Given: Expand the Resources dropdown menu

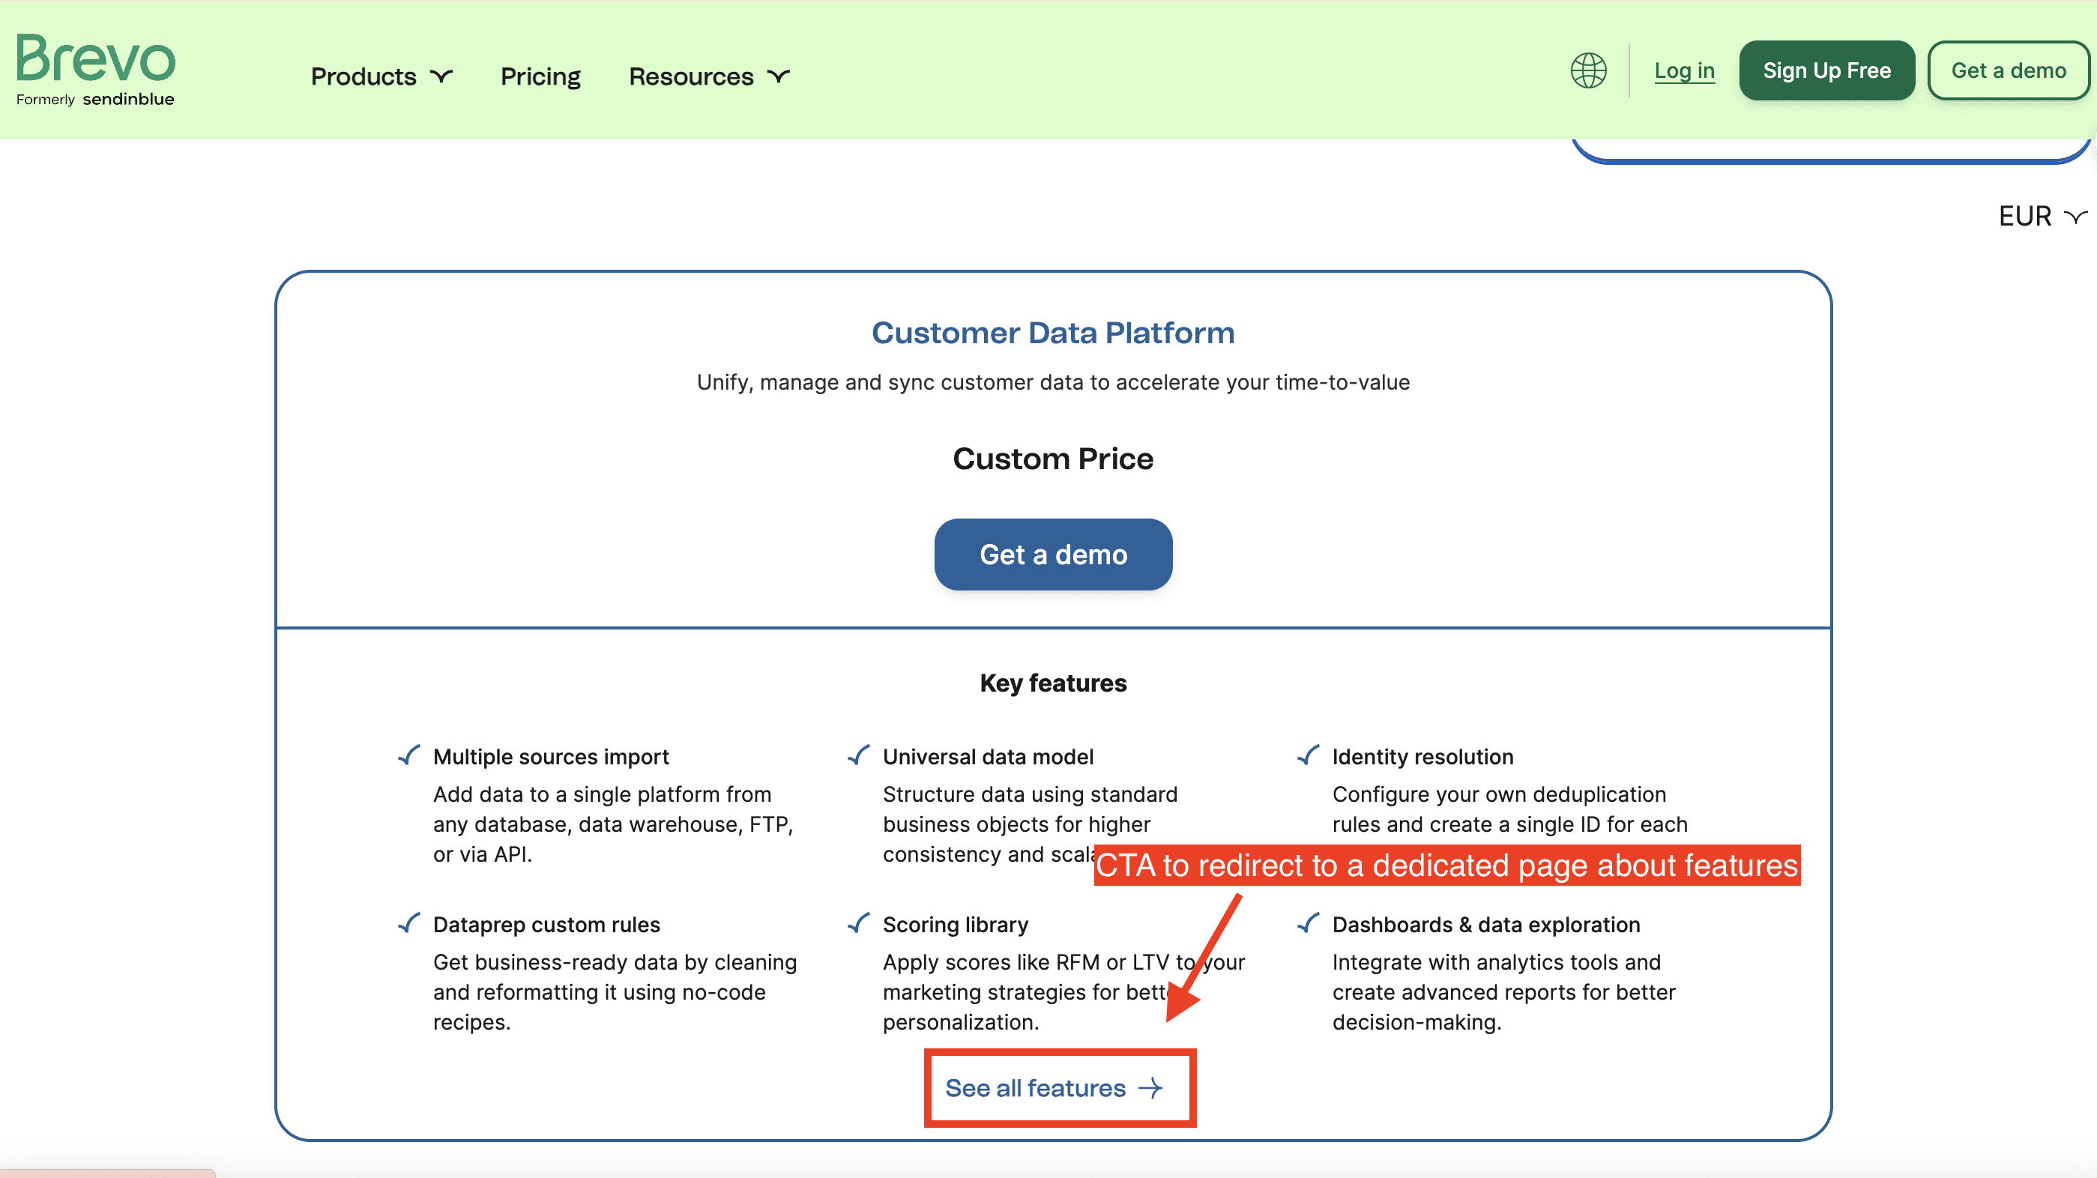Looking at the screenshot, I should pyautogui.click(x=708, y=76).
